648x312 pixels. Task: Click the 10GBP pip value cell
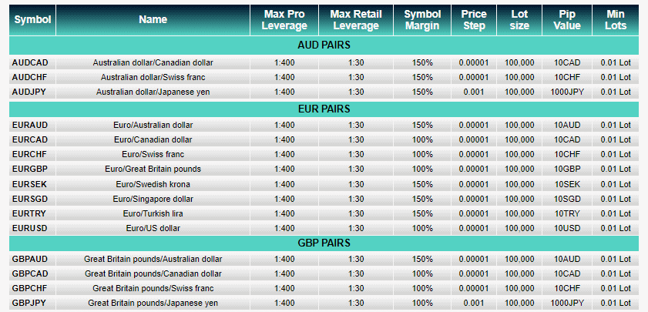567,169
